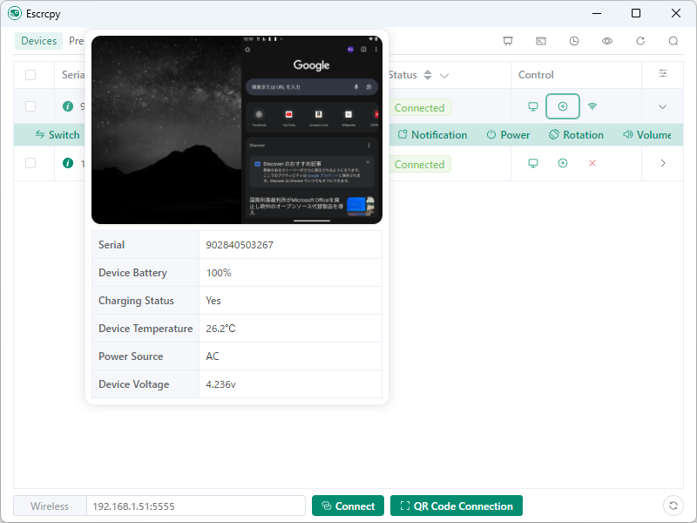Toggle the select-all checkbox in table header
The image size is (697, 523).
[x=30, y=75]
